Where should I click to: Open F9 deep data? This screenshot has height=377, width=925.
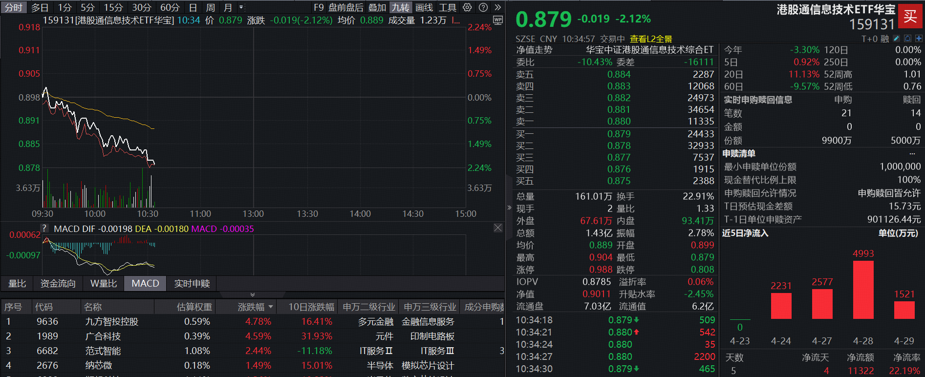point(319,7)
